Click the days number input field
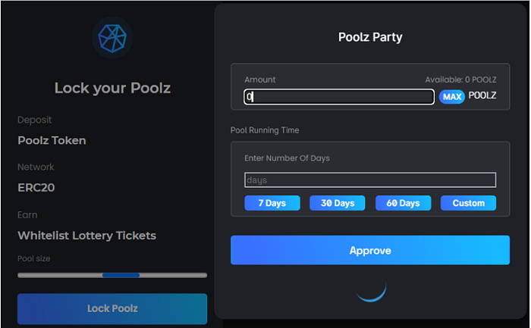 pos(369,180)
